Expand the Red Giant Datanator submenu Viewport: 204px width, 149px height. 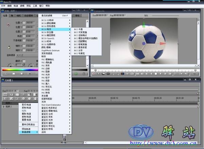tap(55, 105)
